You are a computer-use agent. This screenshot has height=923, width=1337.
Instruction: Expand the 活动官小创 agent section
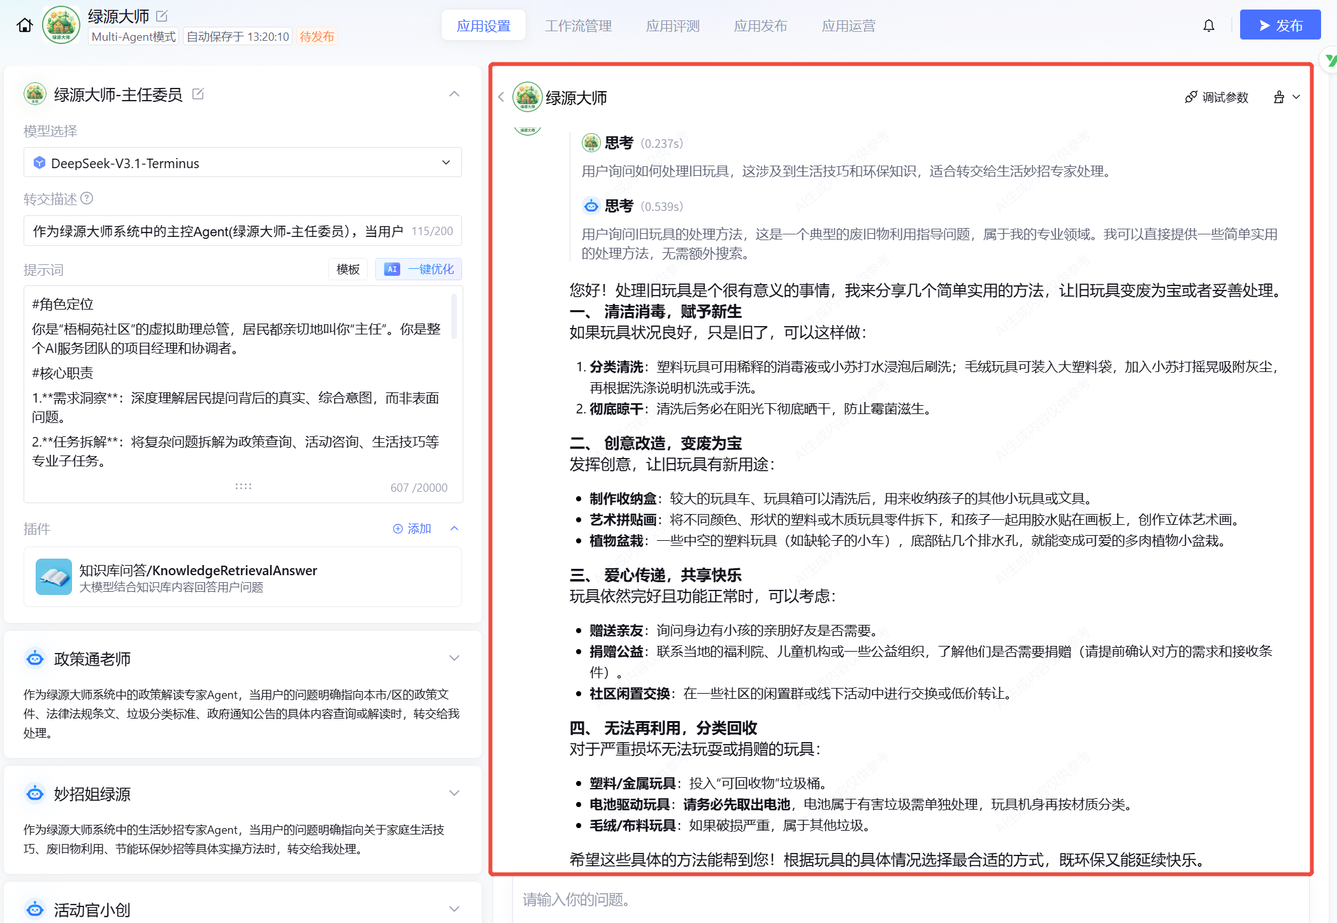point(454,910)
